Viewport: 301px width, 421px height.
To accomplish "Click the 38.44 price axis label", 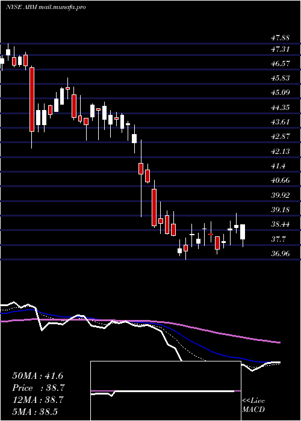I will coord(280,224).
